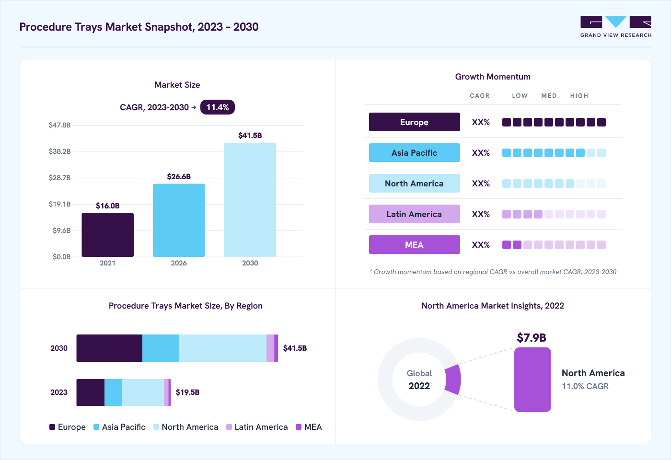Click the Europe legend swatch
The height and width of the screenshot is (460, 671).
click(x=52, y=427)
